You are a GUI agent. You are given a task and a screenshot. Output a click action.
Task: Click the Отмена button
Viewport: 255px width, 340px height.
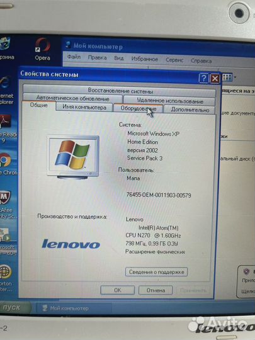pos(156,290)
